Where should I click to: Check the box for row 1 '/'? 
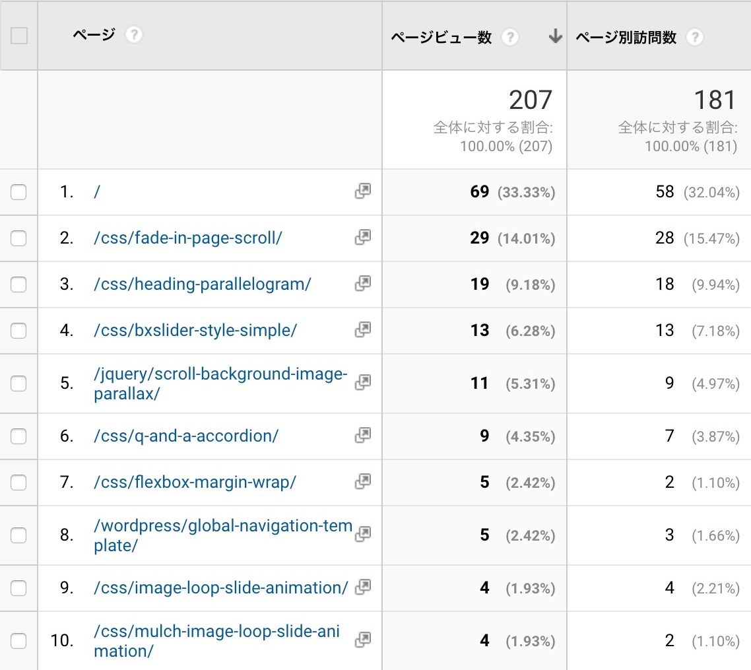[x=18, y=192]
